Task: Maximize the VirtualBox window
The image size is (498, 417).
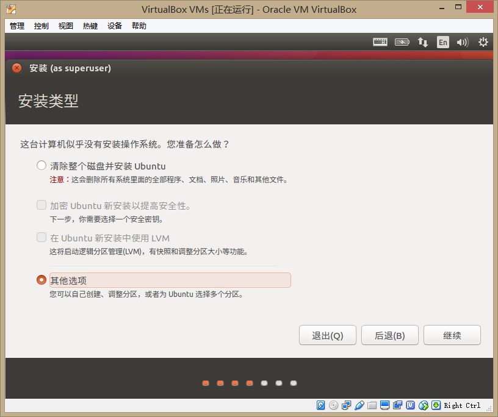Action: point(458,7)
